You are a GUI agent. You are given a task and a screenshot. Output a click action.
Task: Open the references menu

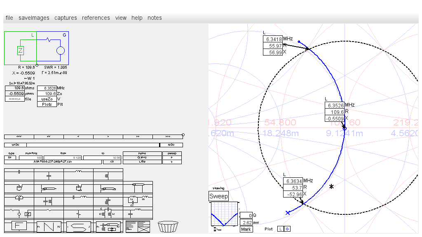[96, 18]
